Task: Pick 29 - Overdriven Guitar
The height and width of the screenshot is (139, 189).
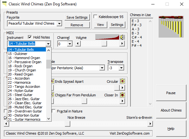Action: (x=27, y=111)
